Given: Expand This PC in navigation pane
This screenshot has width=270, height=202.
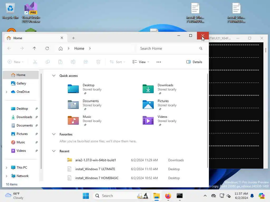Looking at the screenshot, I should click(x=7, y=168).
